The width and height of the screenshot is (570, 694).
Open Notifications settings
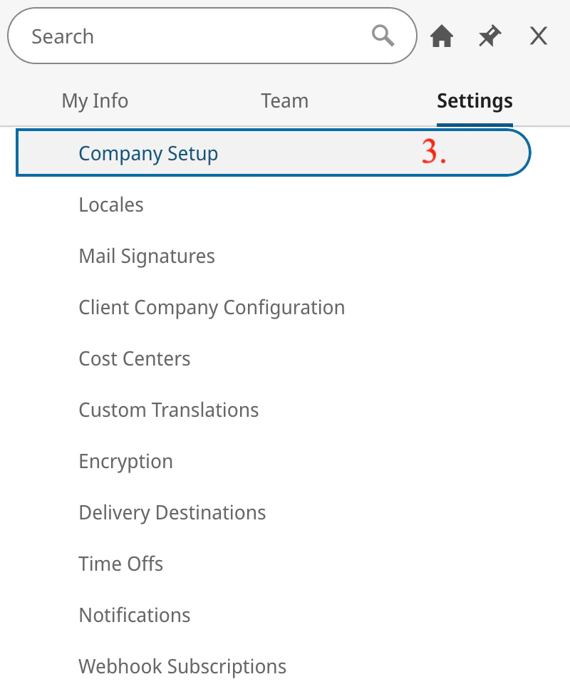135,616
